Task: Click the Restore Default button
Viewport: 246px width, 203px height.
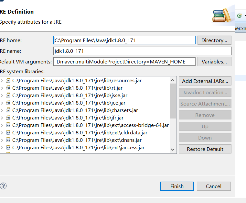Action: (205, 149)
